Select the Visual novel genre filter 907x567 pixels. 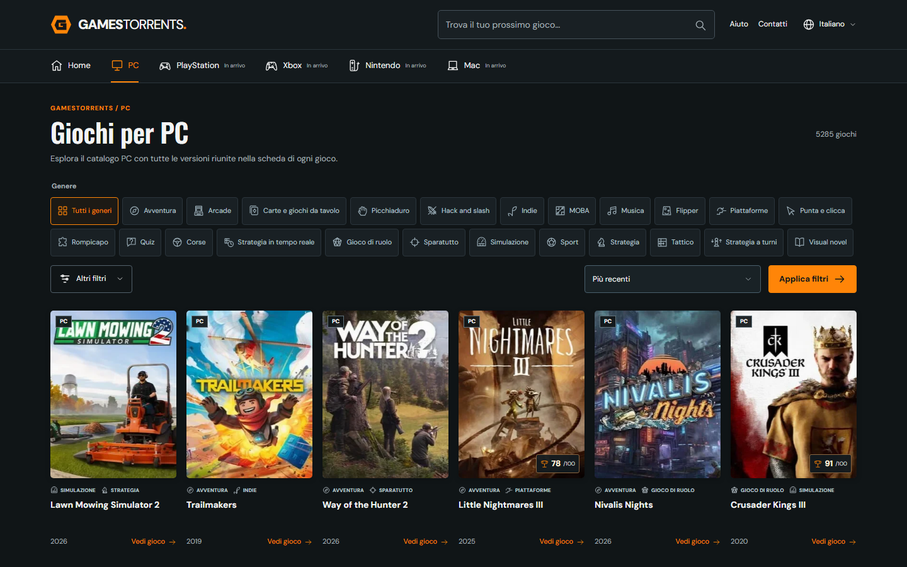point(820,243)
